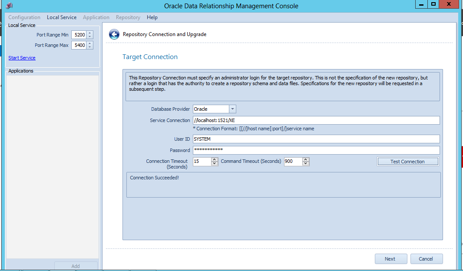463x271 pixels.
Task: Click the Start Service link
Action: coord(22,58)
